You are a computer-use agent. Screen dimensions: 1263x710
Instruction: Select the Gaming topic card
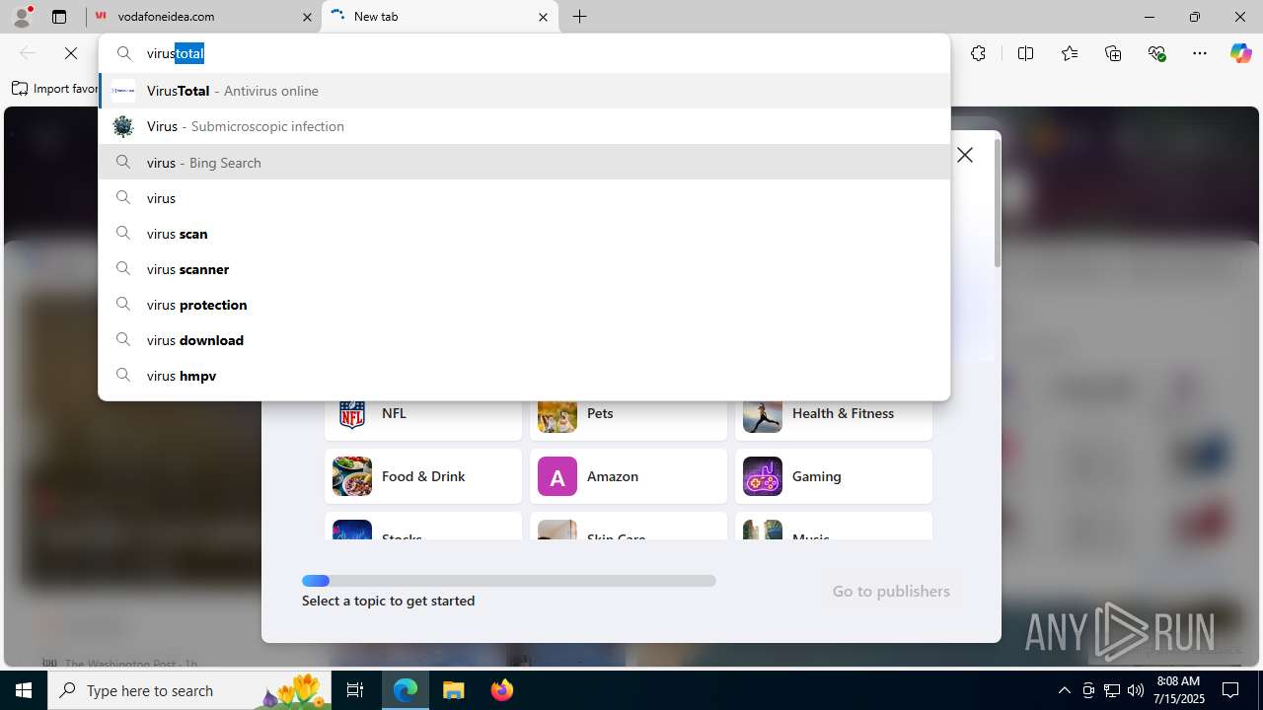click(x=834, y=476)
